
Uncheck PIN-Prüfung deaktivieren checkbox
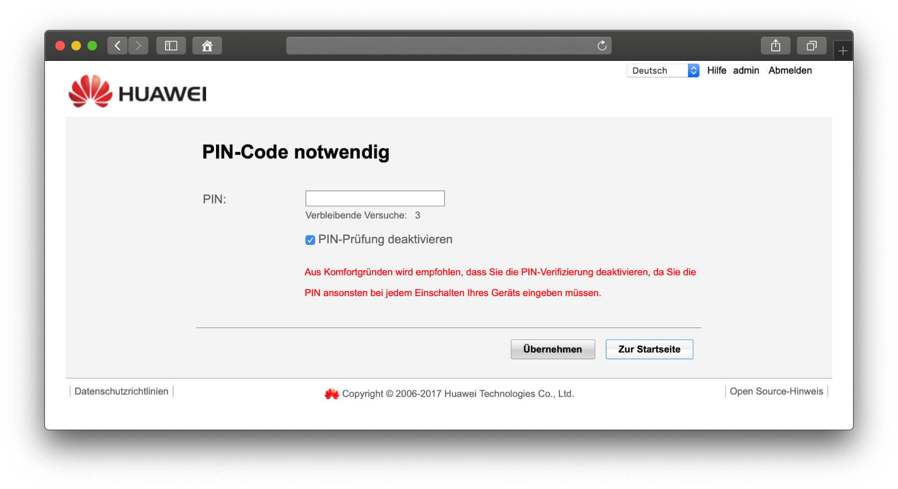310,240
